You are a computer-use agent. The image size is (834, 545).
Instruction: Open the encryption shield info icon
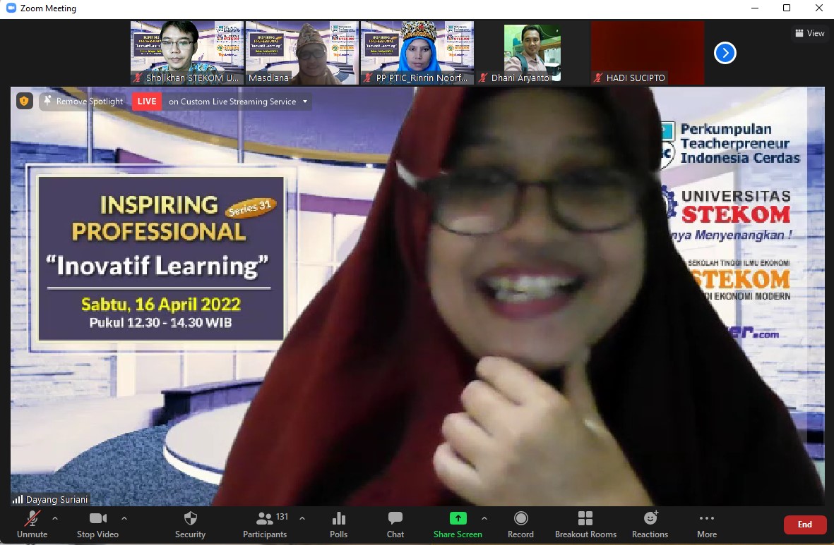[x=24, y=101]
